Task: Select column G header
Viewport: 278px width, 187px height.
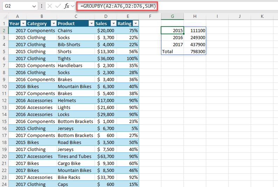Action: tap(172, 16)
